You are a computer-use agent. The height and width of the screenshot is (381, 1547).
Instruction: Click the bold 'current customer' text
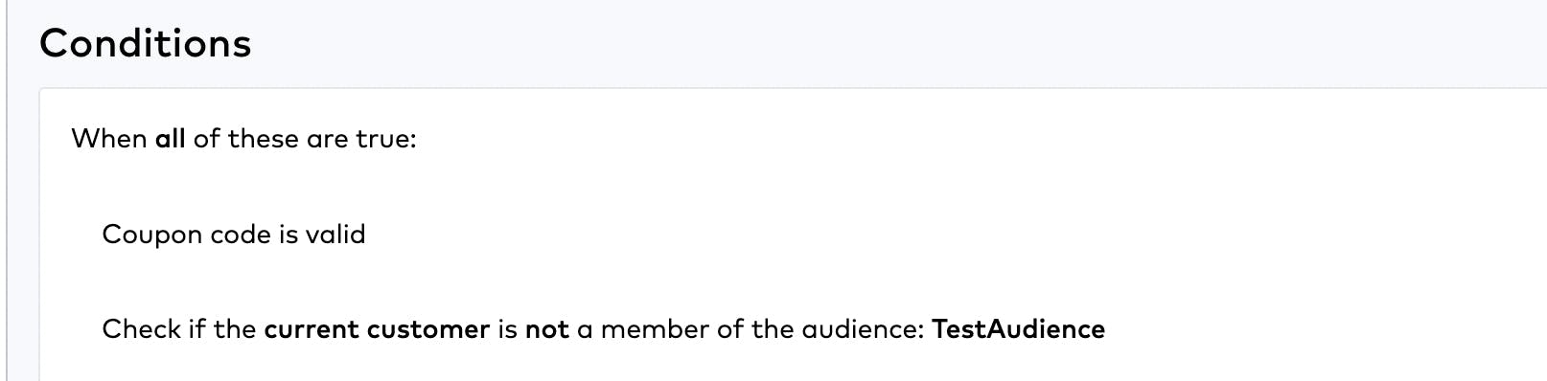point(377,329)
